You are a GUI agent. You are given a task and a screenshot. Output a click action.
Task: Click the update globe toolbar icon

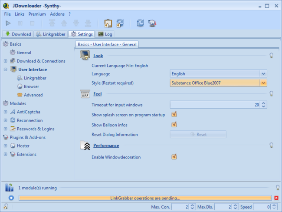(152, 23)
